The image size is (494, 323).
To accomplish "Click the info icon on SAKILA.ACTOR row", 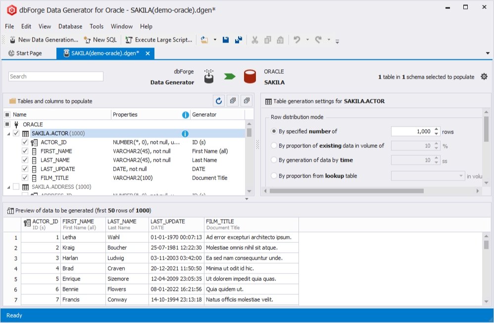I will pos(185,134).
